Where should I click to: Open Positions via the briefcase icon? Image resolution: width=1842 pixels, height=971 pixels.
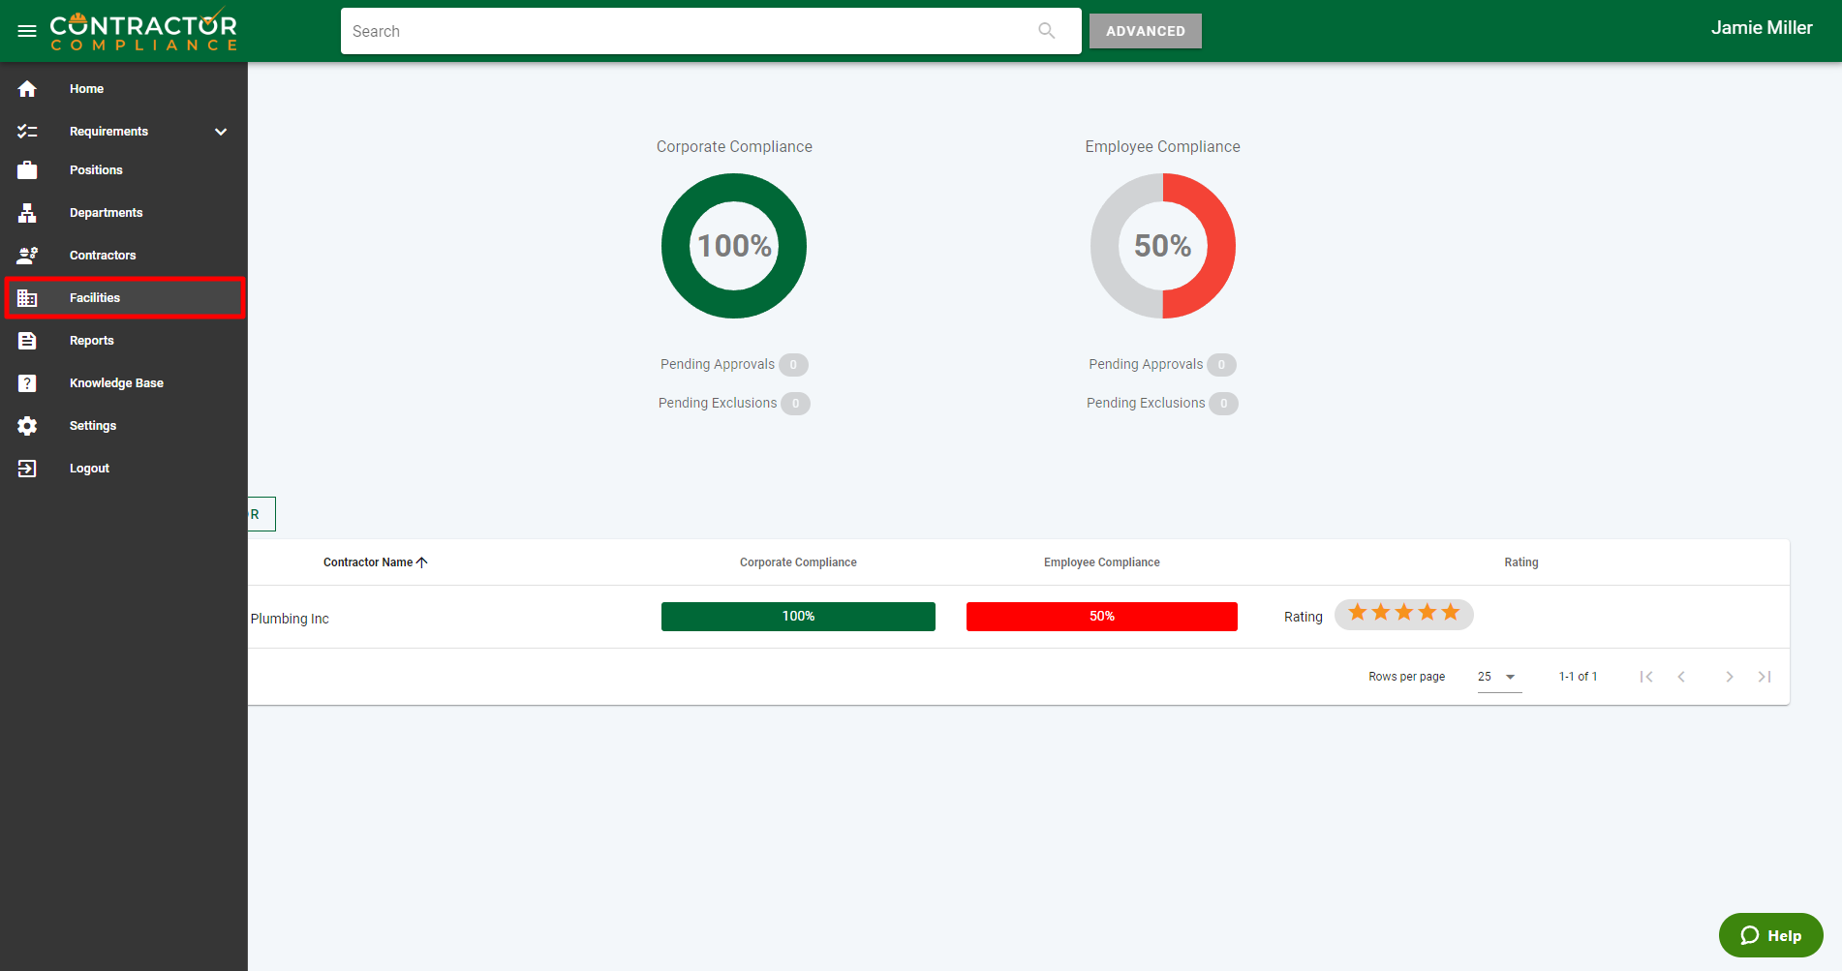pyautogui.click(x=27, y=170)
